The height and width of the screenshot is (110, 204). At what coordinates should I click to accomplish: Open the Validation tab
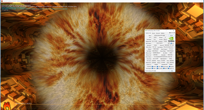(x=163, y=33)
